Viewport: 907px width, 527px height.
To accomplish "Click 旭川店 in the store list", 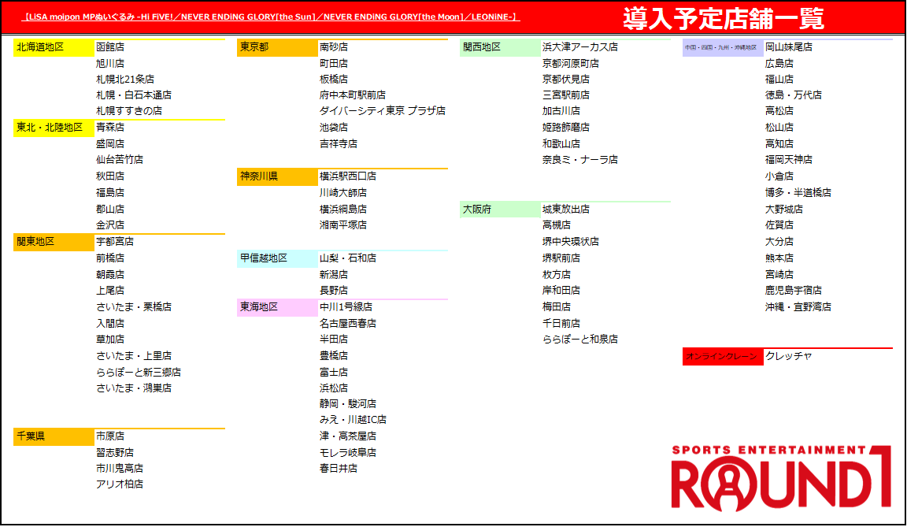I will coord(110,63).
